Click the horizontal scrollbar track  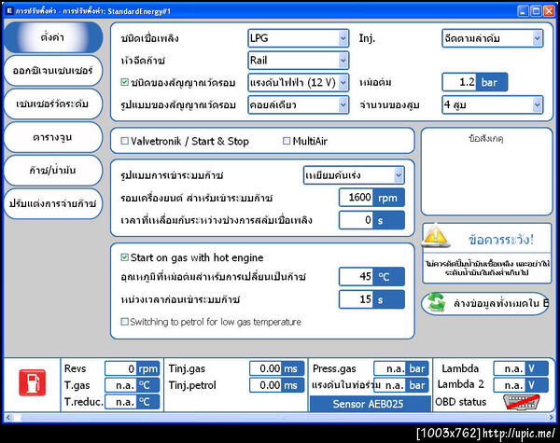point(278,417)
